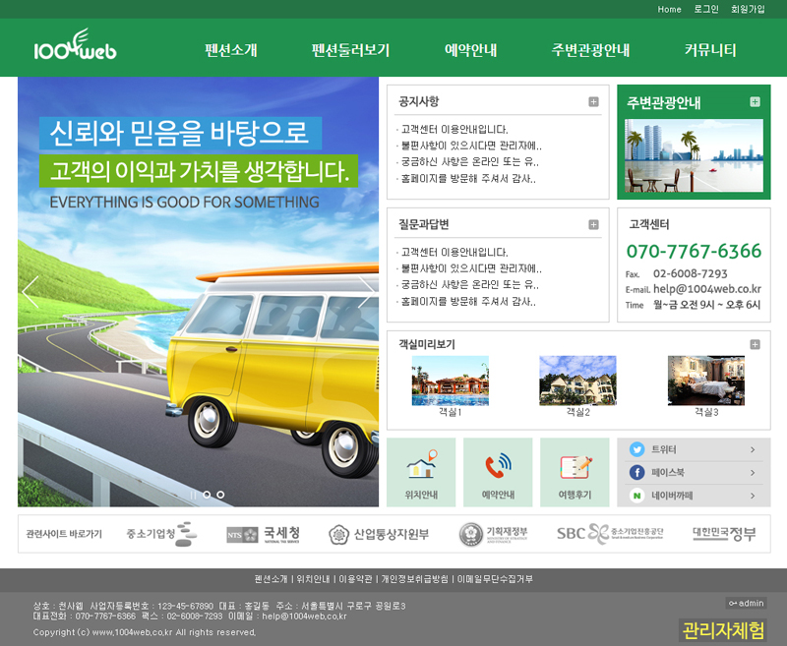
Task: Open the 펜션소개 menu
Action: pyautogui.click(x=231, y=50)
